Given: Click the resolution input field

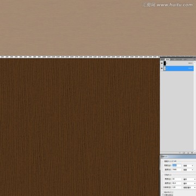Looking at the screenshot, I should [x=177, y=187].
